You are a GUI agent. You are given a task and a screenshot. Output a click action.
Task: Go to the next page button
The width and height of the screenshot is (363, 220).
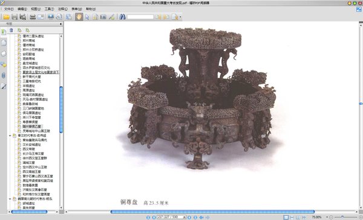pyautogui.click(x=189, y=217)
